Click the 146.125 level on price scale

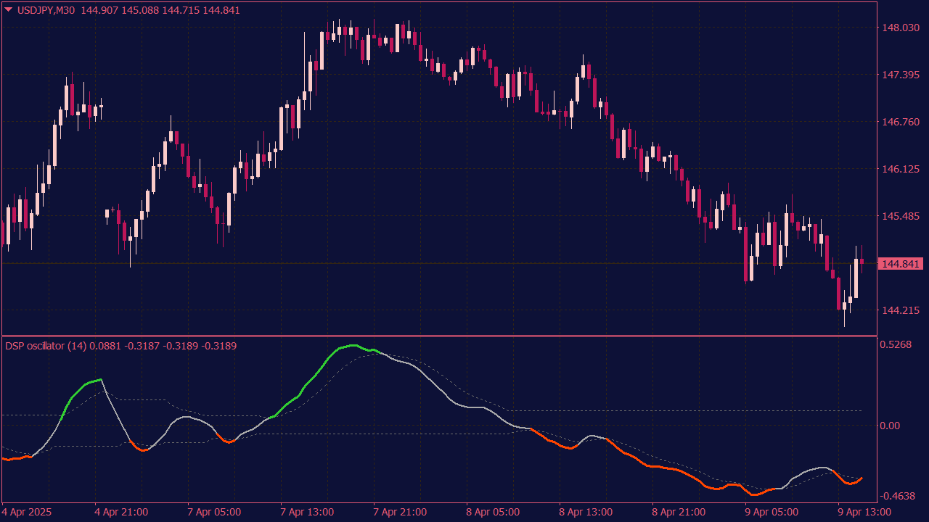click(x=900, y=169)
